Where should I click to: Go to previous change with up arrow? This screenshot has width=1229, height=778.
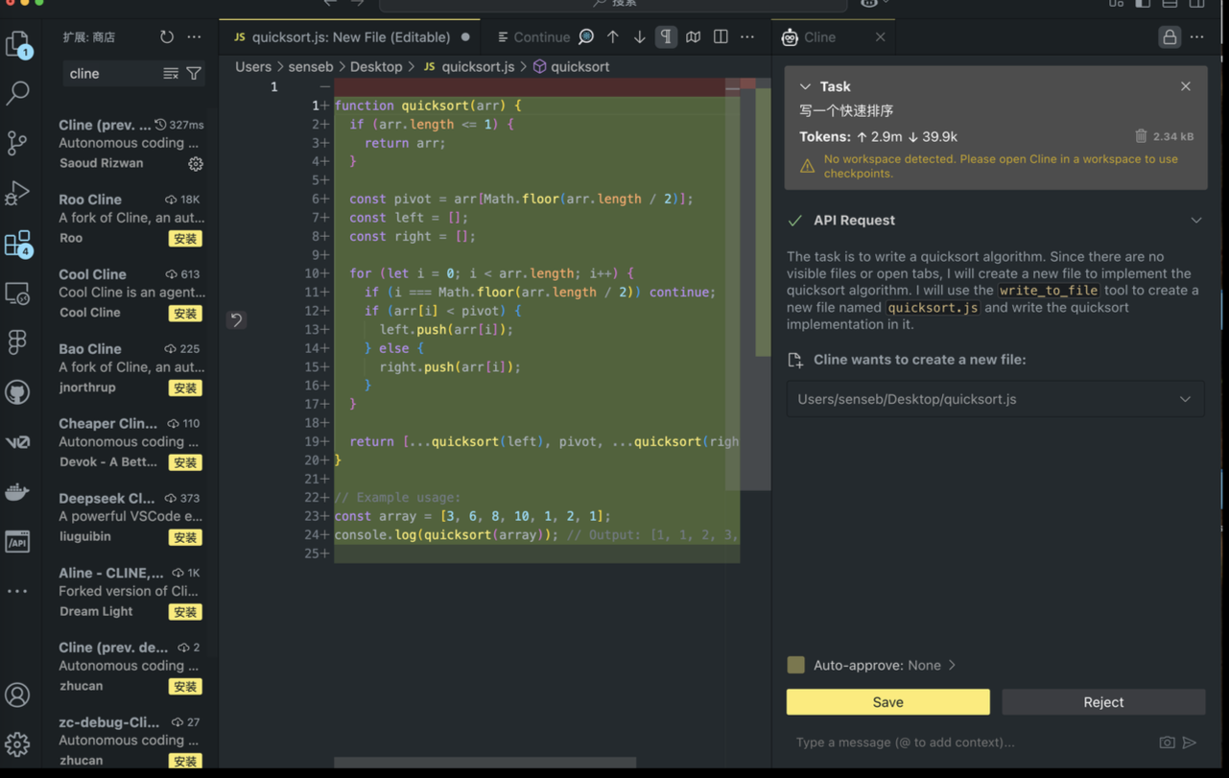pyautogui.click(x=613, y=37)
